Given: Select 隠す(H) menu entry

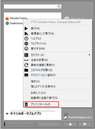Looking at the screenshot, I should [58, 82].
